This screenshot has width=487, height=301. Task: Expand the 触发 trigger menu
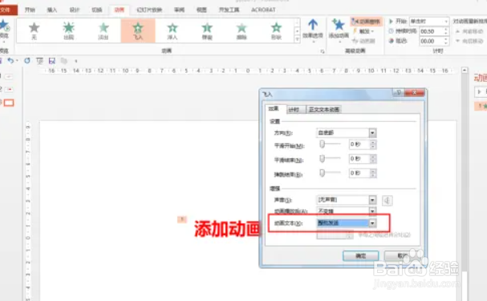(363, 31)
